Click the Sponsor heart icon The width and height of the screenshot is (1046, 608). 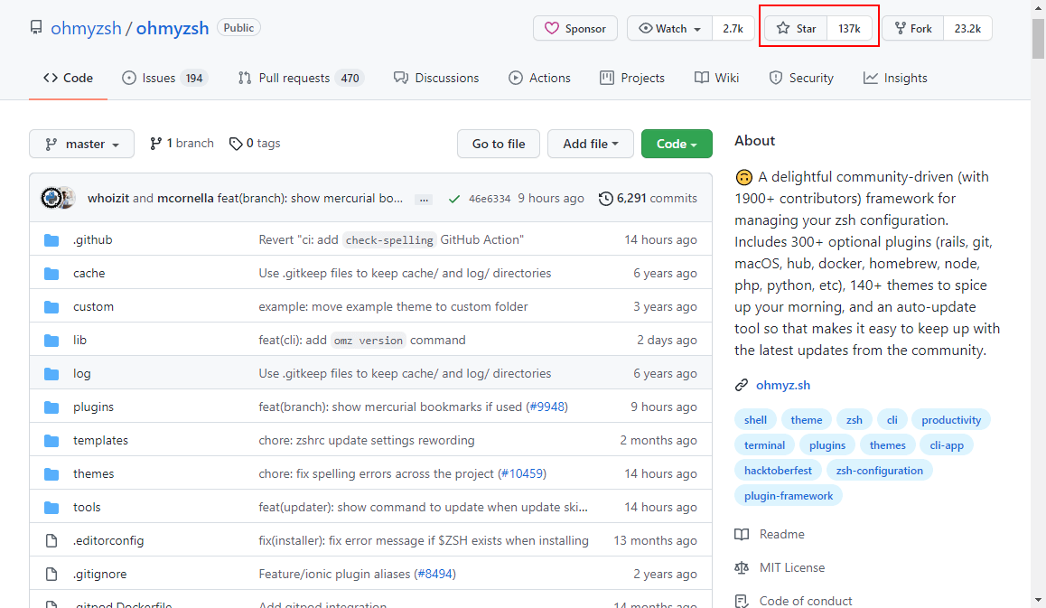[x=552, y=28]
